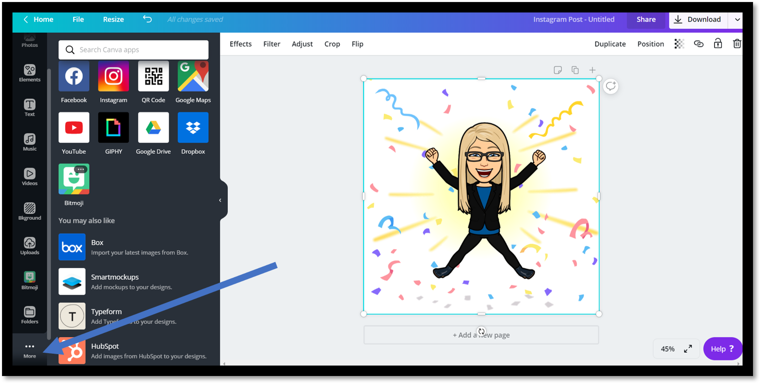Image resolution: width=761 pixels, height=384 pixels.
Task: Click the Download button
Action: (698, 19)
